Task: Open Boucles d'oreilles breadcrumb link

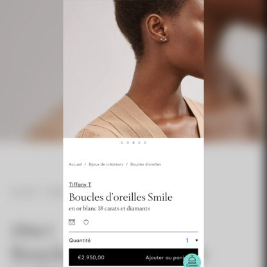Action: click(x=146, y=164)
